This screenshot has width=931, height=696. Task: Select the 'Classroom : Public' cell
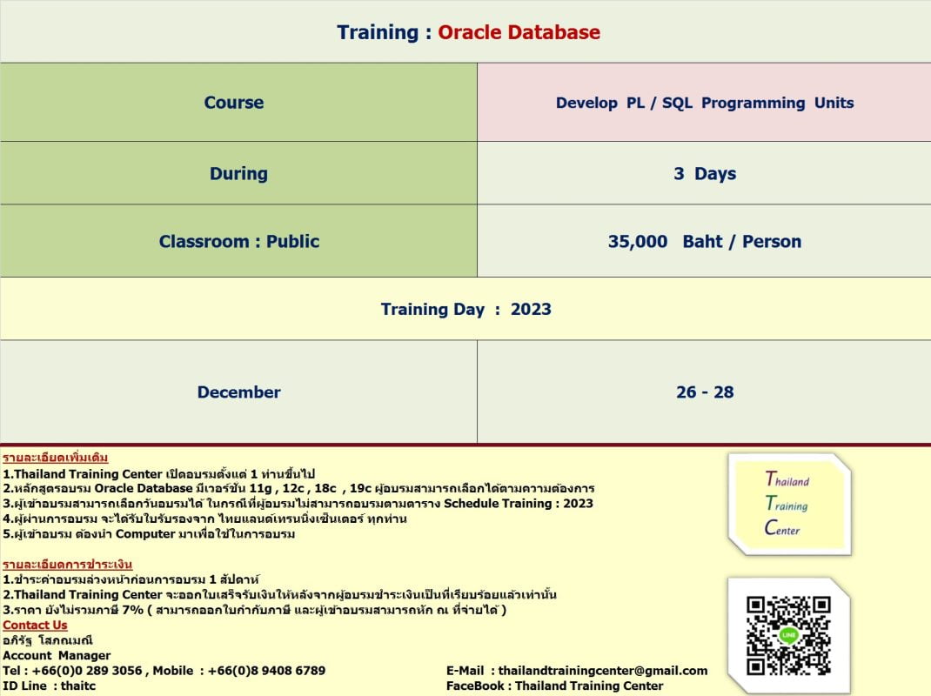[238, 241]
